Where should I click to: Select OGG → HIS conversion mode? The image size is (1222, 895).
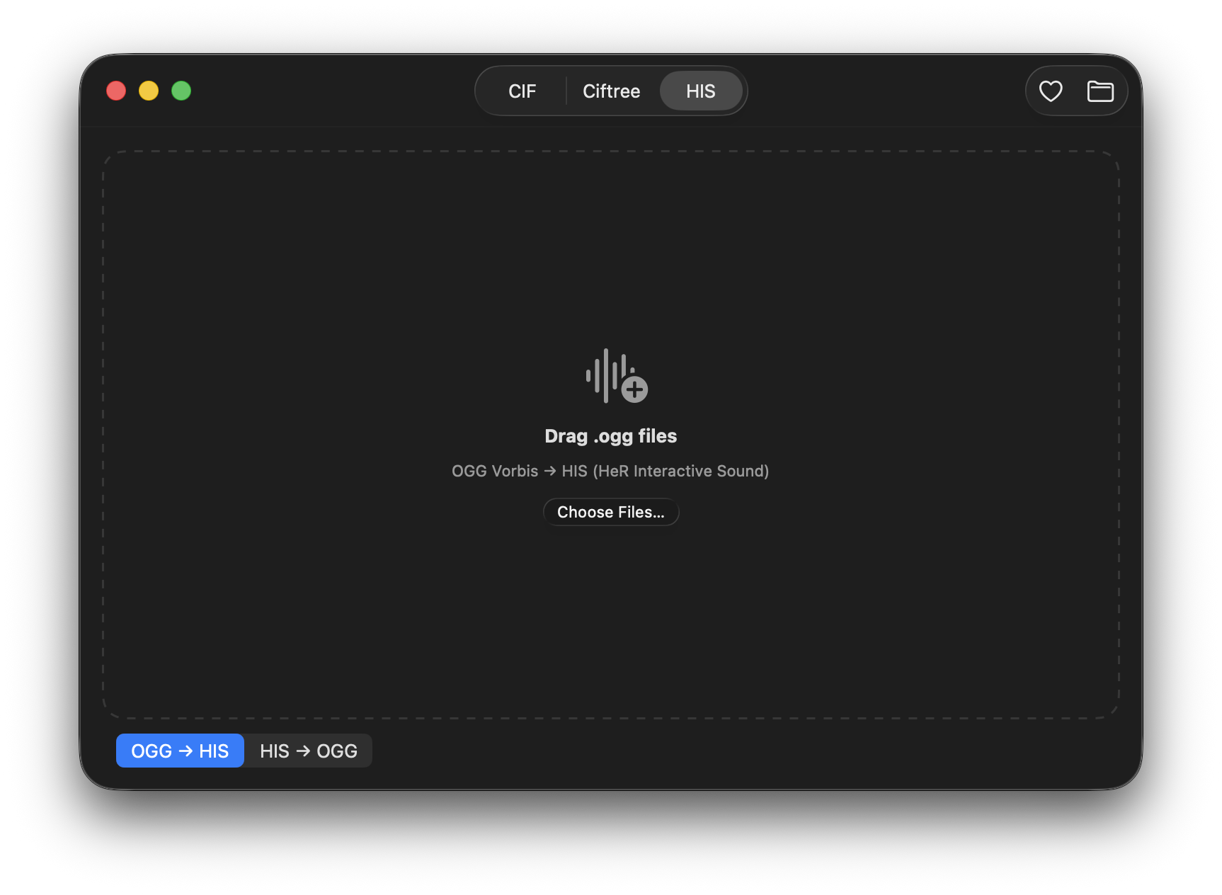[180, 751]
